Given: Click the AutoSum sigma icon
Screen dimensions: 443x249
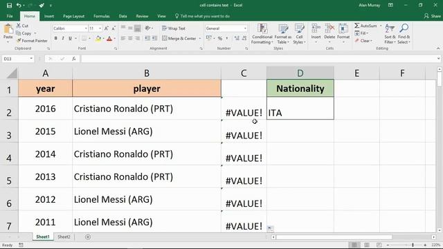Looking at the screenshot, I should [x=357, y=26].
